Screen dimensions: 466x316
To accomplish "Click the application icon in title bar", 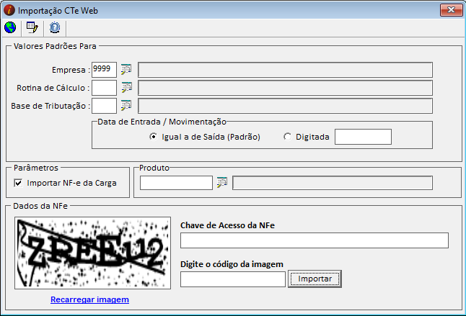I will point(9,10).
